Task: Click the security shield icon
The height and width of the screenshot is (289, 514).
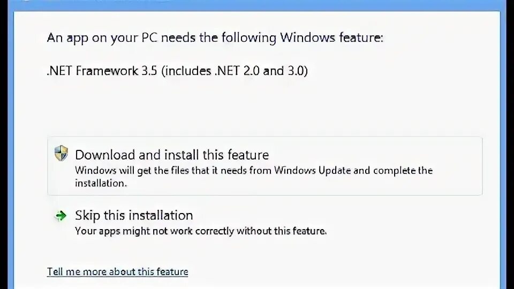Action: (x=61, y=154)
